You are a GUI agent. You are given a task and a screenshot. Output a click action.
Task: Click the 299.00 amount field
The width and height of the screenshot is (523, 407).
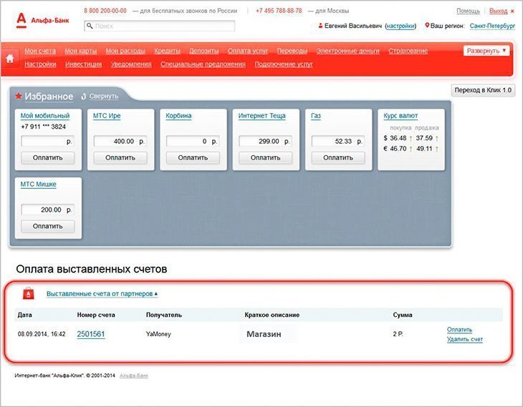(266, 141)
